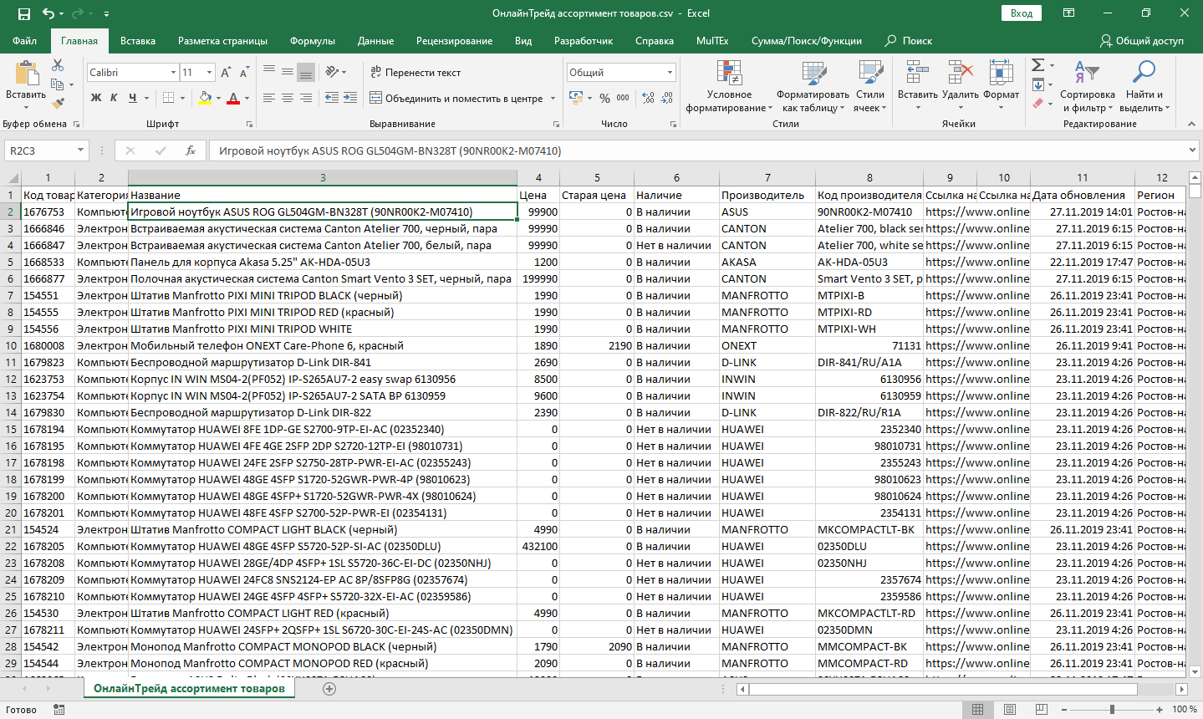The width and height of the screenshot is (1203, 719).
Task: Expand the Name Box R2C3 dropdown
Action: (x=81, y=150)
